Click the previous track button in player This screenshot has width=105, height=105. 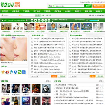pyautogui.click(x=32, y=20)
